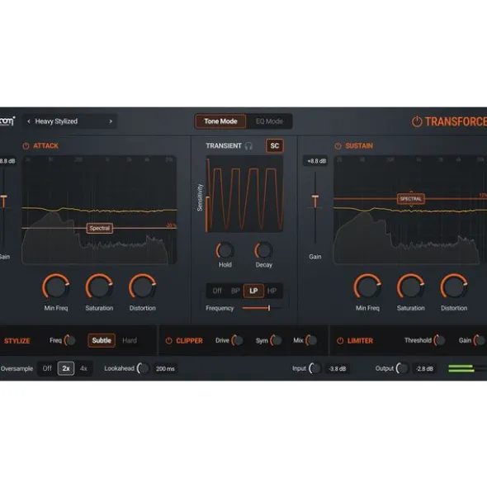Click the Limiter Gain knob
The height and width of the screenshot is (488, 487).
tap(480, 340)
